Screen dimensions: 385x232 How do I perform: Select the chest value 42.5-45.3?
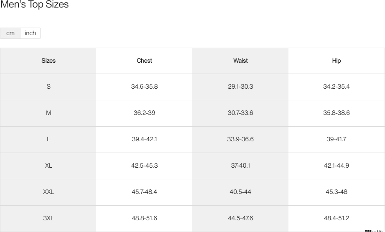click(x=144, y=166)
